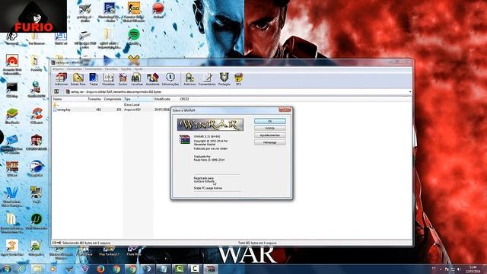The image size is (487, 274).
Task: Click the Localizar binoculars icon
Action: [x=137, y=79]
